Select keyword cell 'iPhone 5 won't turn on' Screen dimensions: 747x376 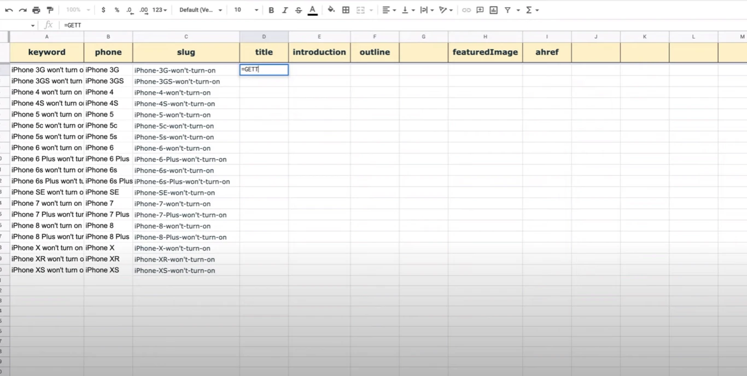tap(46, 114)
